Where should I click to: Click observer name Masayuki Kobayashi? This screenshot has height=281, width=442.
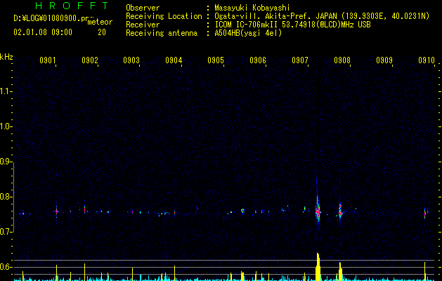coord(252,8)
